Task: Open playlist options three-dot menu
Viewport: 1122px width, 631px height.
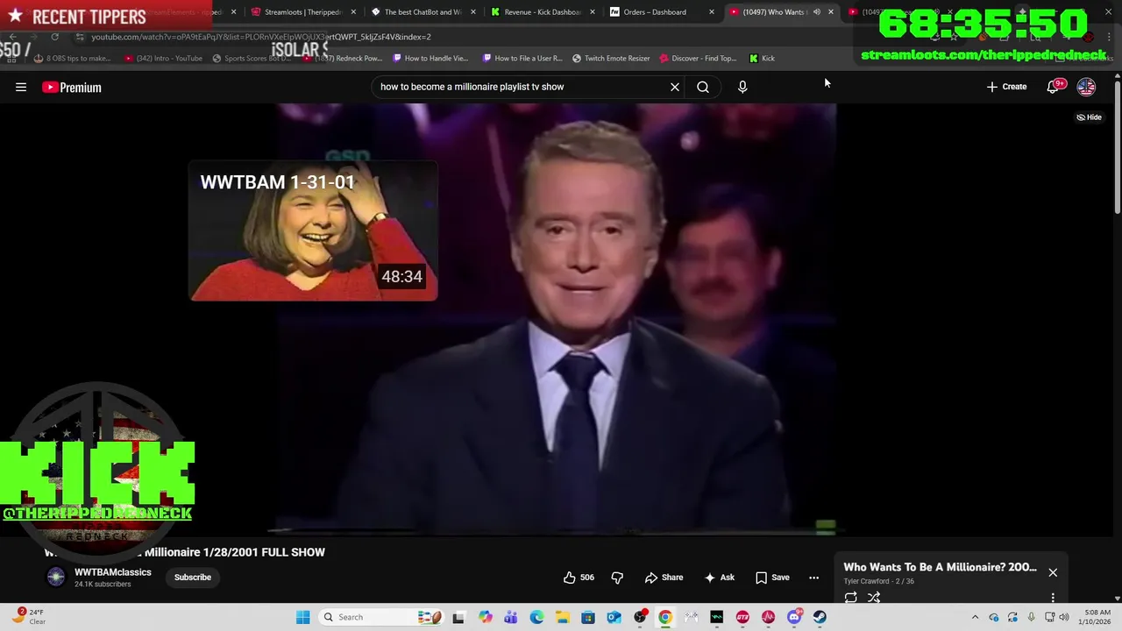Action: click(x=1053, y=598)
